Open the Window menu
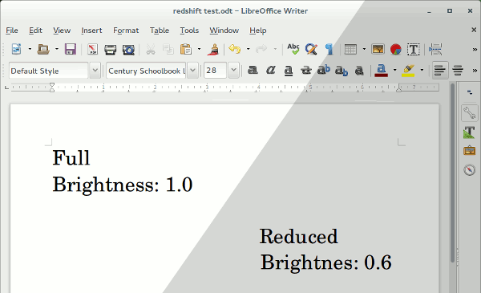481x293 pixels. (224, 31)
